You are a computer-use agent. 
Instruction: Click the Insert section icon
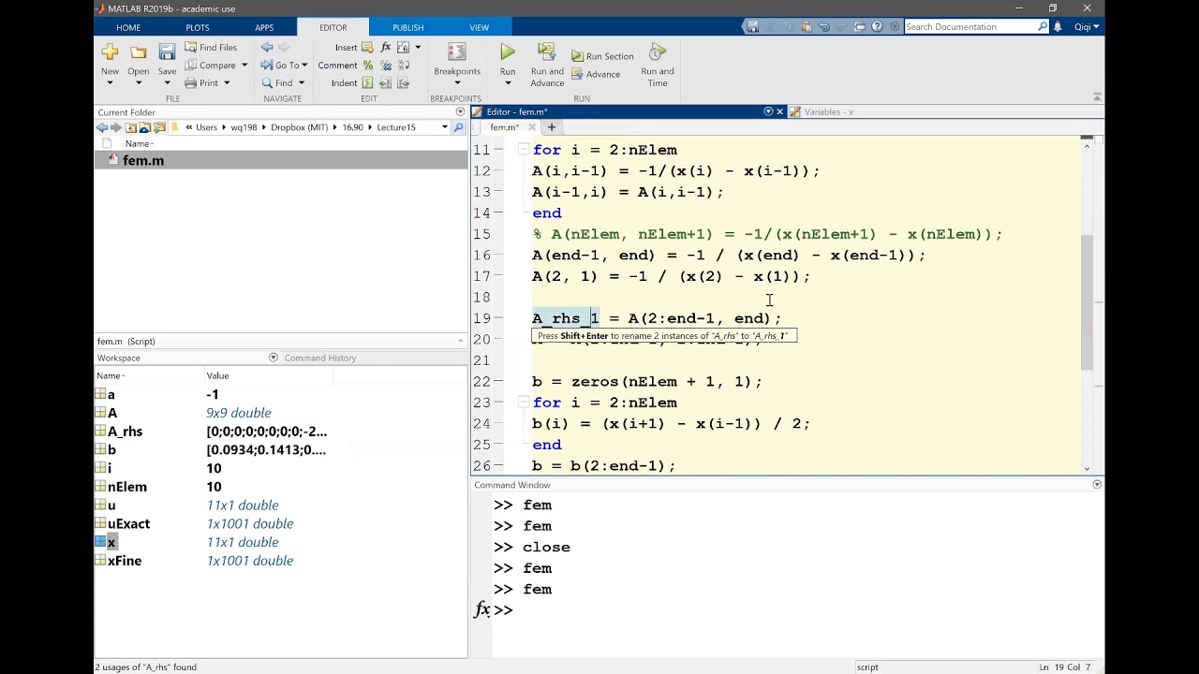pyautogui.click(x=366, y=47)
